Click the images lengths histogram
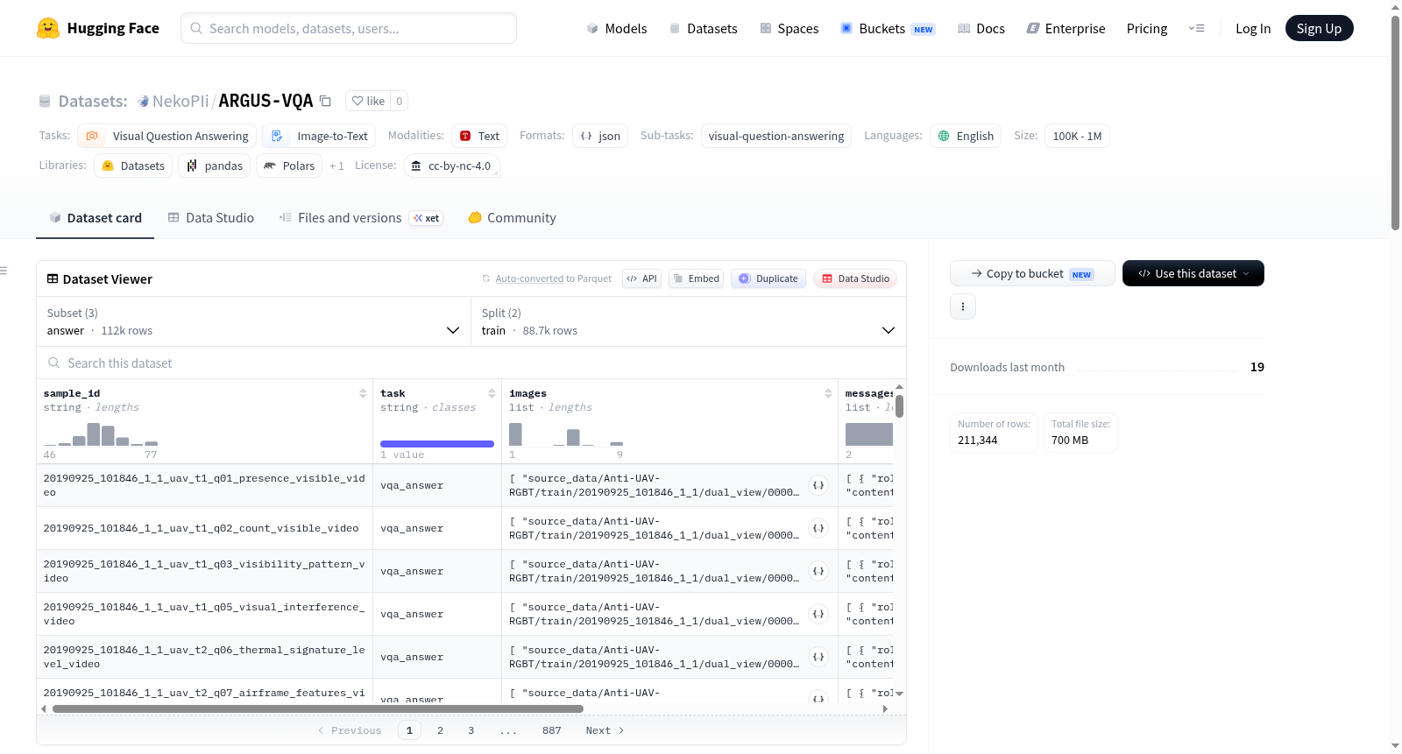The image size is (1402, 754). [x=566, y=434]
